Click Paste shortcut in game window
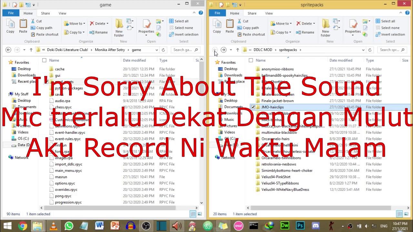The height and width of the screenshot is (232, 413). point(45,34)
